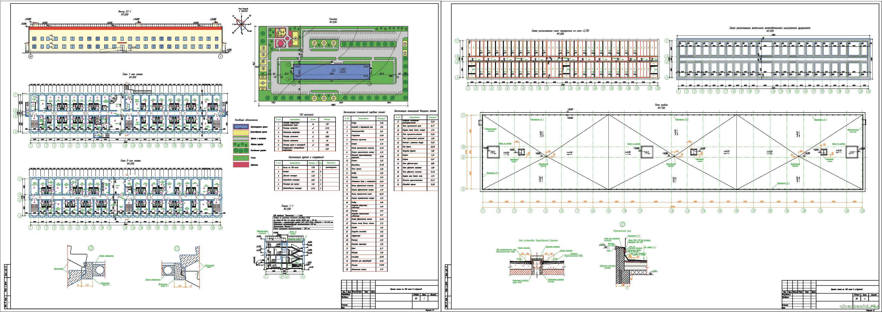The height and width of the screenshot is (312, 882).
Task: Click the chertezhi.ru watermark logo
Action: click(x=859, y=306)
